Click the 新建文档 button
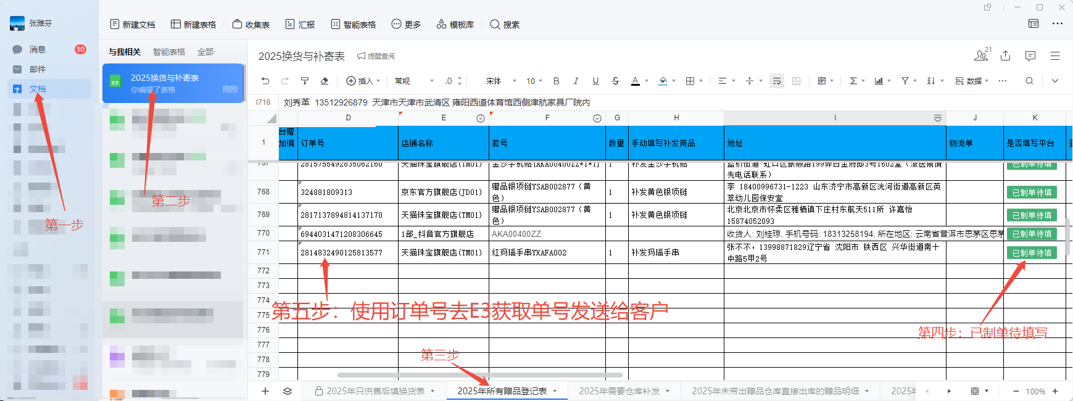Viewport: 1073px width, 401px height. [133, 24]
